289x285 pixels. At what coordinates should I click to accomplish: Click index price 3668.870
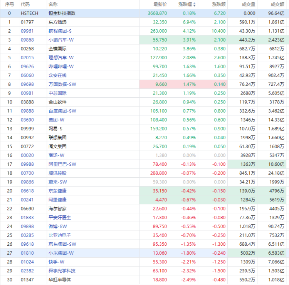pos(157,13)
